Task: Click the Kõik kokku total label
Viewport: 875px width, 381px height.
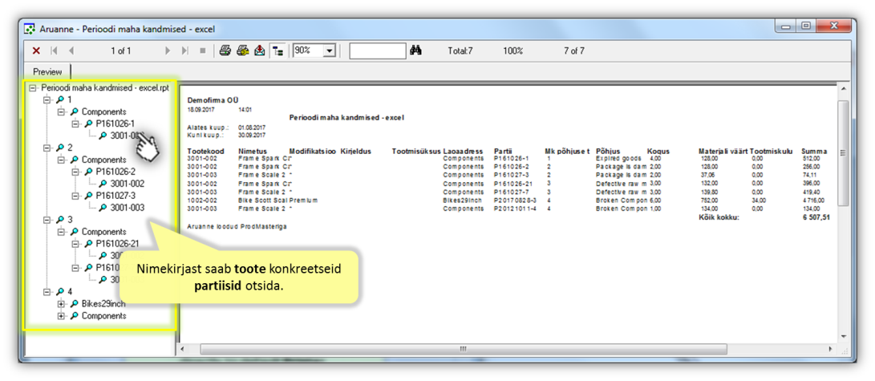Action: 719,217
